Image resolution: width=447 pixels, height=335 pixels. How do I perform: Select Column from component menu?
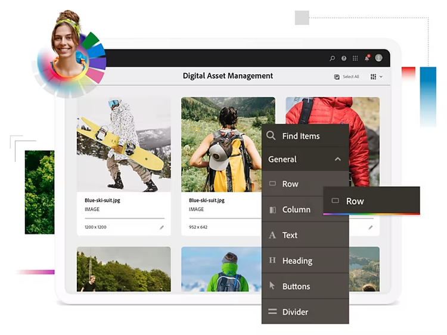pos(296,209)
